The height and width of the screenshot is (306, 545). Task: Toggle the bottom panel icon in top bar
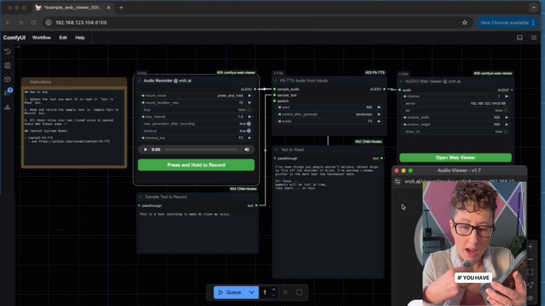tap(520, 38)
